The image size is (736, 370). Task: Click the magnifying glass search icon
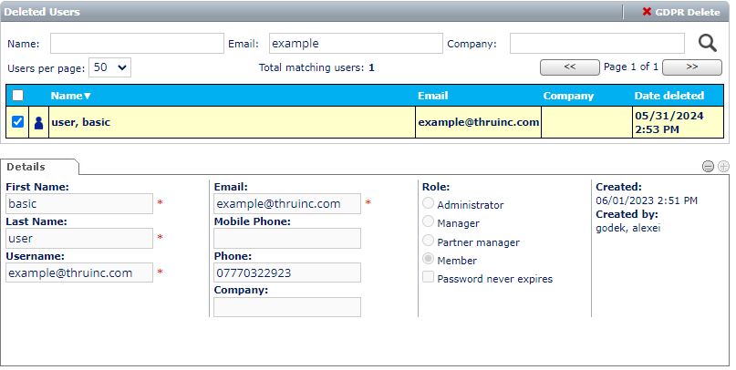(708, 43)
